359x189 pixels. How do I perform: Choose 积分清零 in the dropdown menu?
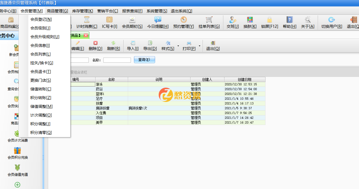coord(41,133)
